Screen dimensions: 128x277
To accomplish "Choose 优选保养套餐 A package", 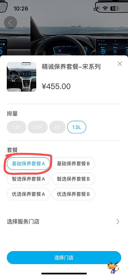I will click(28, 194).
